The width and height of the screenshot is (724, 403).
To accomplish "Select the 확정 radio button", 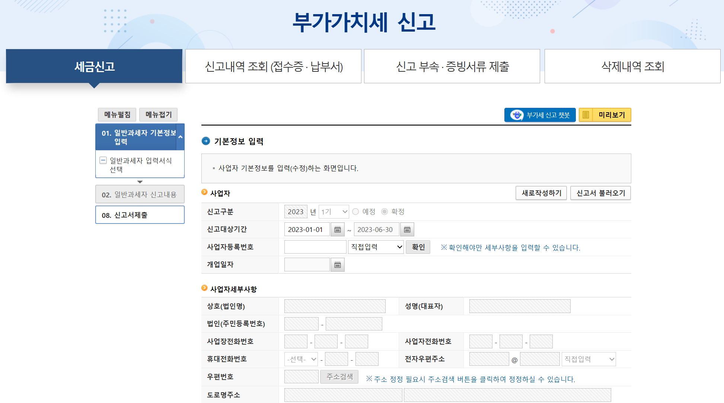I will tap(385, 212).
